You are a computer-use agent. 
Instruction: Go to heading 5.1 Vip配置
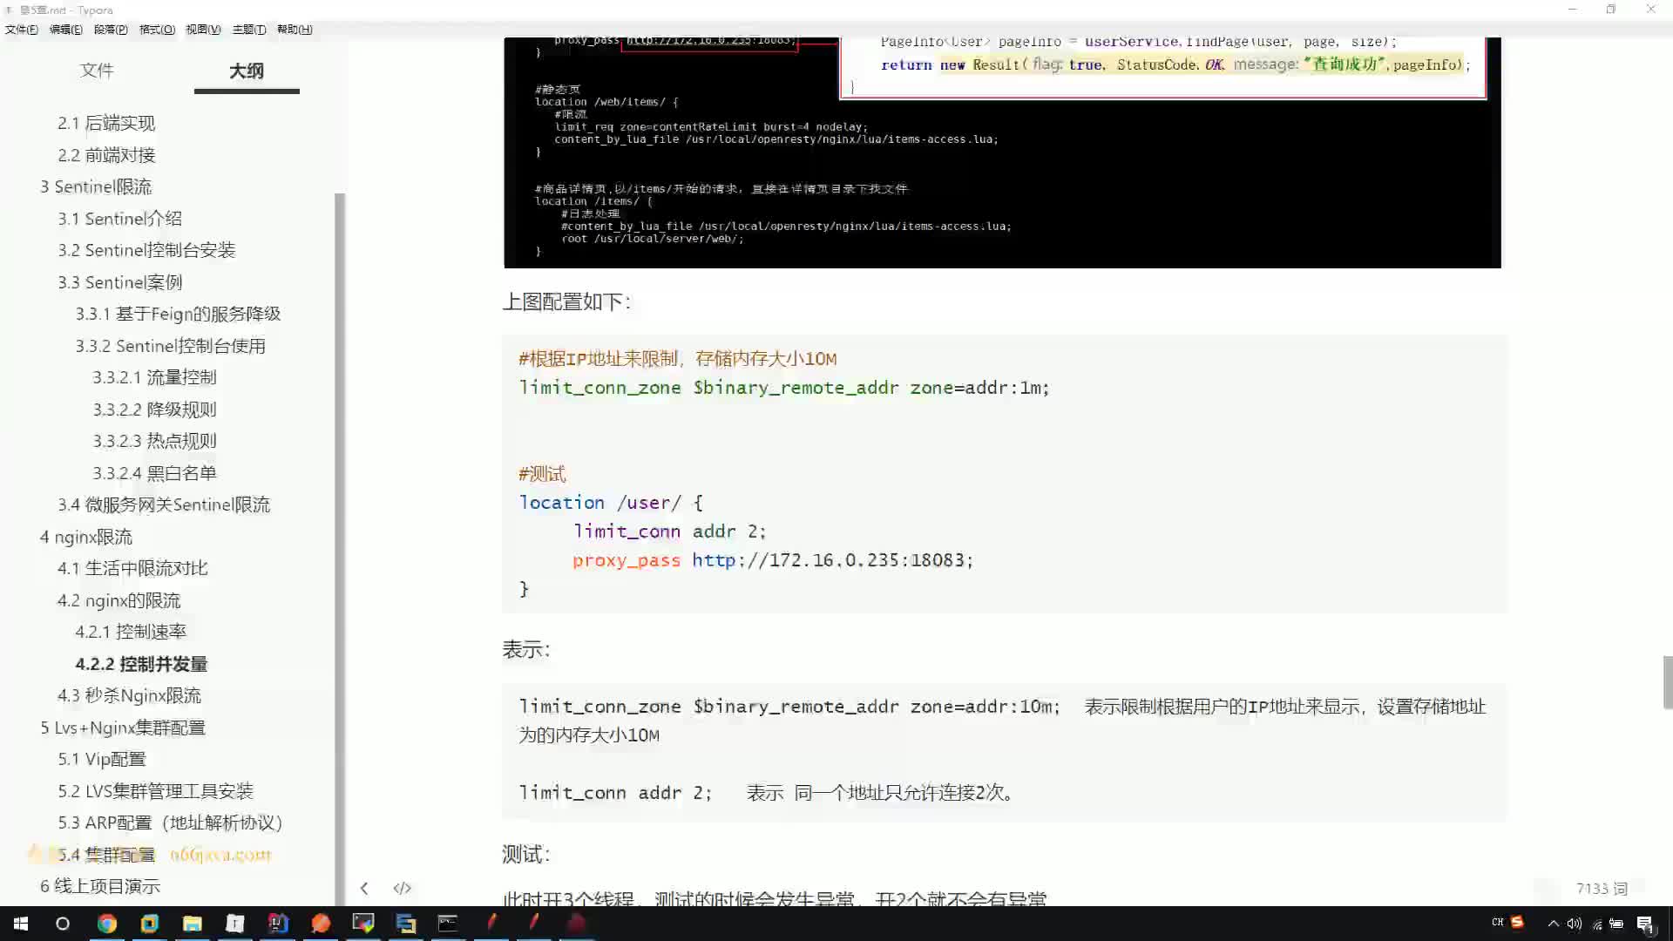tap(101, 759)
